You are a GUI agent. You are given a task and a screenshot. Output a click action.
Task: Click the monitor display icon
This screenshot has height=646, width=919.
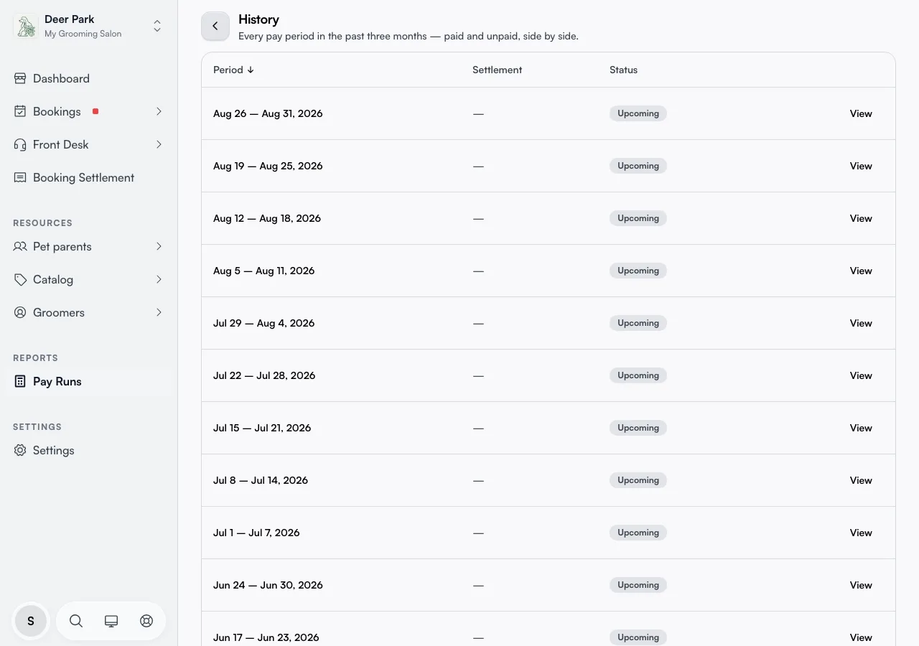(111, 621)
